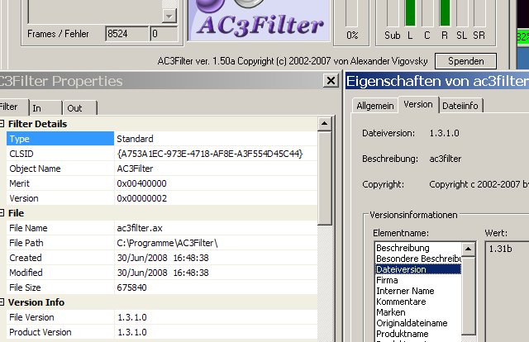Select the CLSID property row

(162, 154)
